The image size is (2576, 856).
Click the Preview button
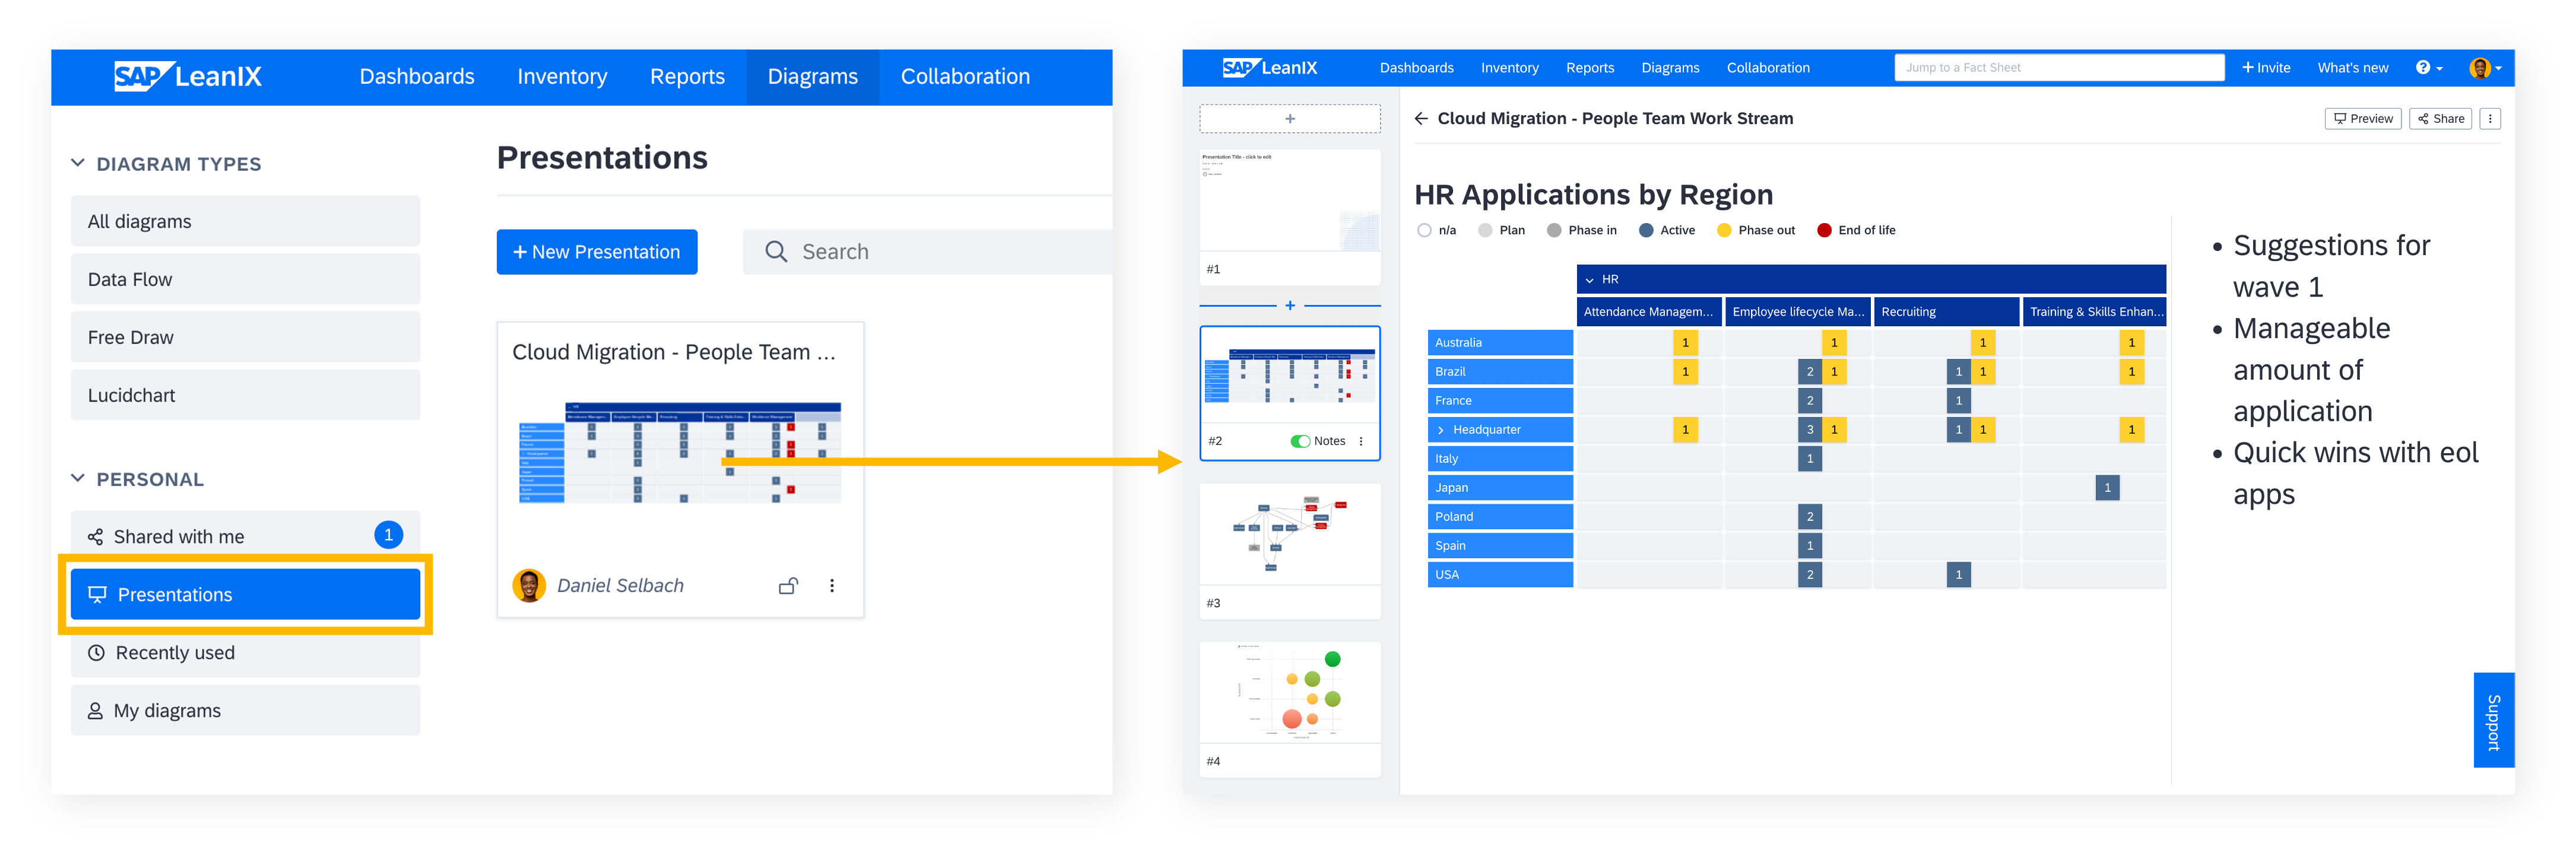coord(2362,119)
